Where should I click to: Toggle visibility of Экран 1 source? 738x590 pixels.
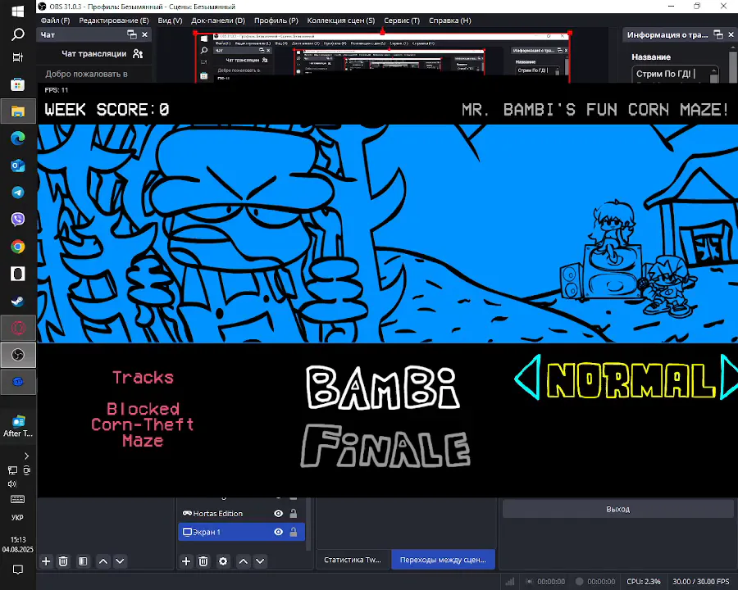tap(279, 532)
